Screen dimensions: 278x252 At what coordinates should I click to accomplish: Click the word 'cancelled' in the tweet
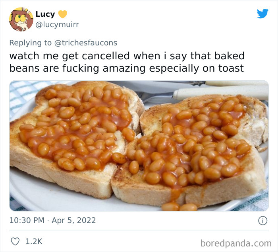(x=106, y=56)
